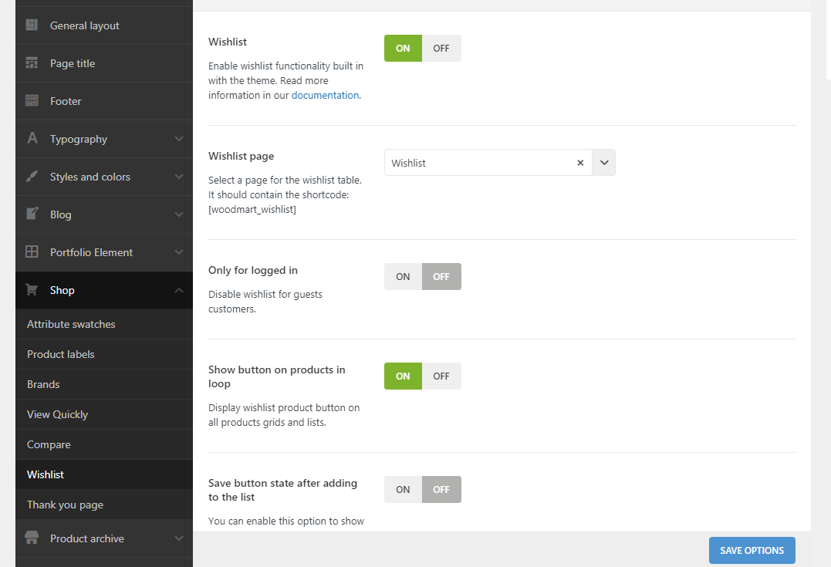Turn on Save button state option
This screenshot has height=567, width=831.
(x=403, y=490)
